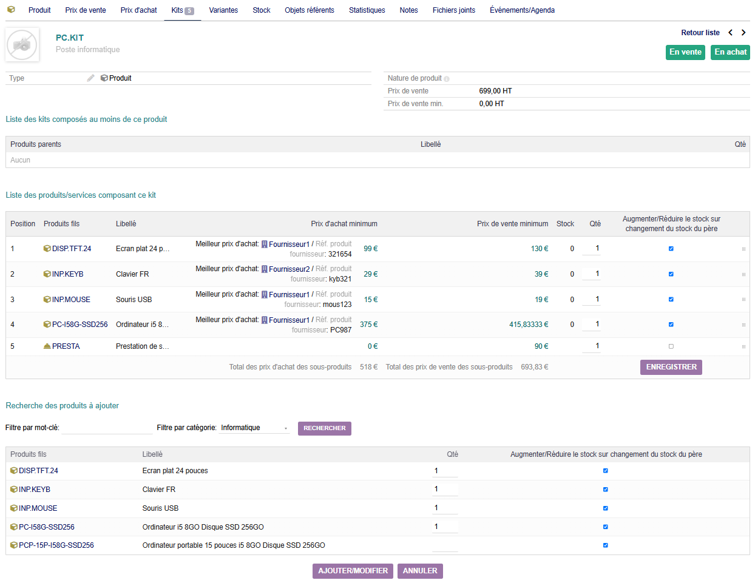Image resolution: width=755 pixels, height=583 pixels.
Task: Click the cube icon of PCP-15P-I58G-SSD256
Action: pos(14,545)
